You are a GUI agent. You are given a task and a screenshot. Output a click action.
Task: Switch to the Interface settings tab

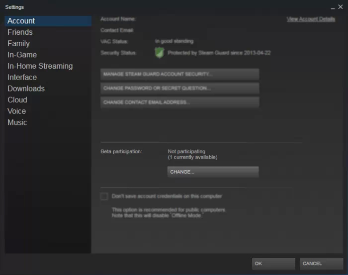point(22,77)
